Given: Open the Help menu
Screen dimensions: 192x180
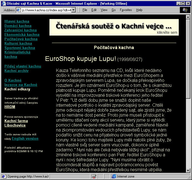Looking at the screenshot, I should click(x=139, y=10).
